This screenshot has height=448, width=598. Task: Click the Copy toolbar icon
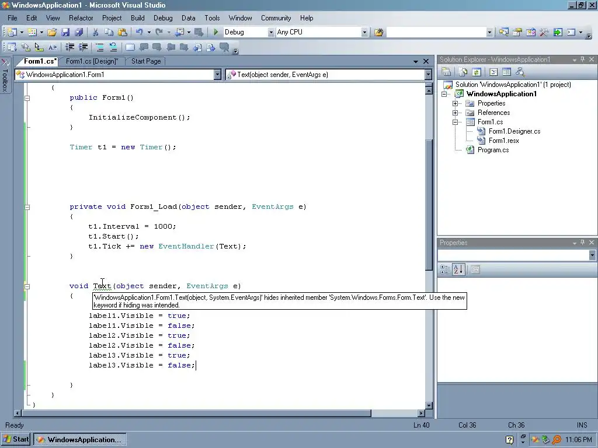(109, 33)
